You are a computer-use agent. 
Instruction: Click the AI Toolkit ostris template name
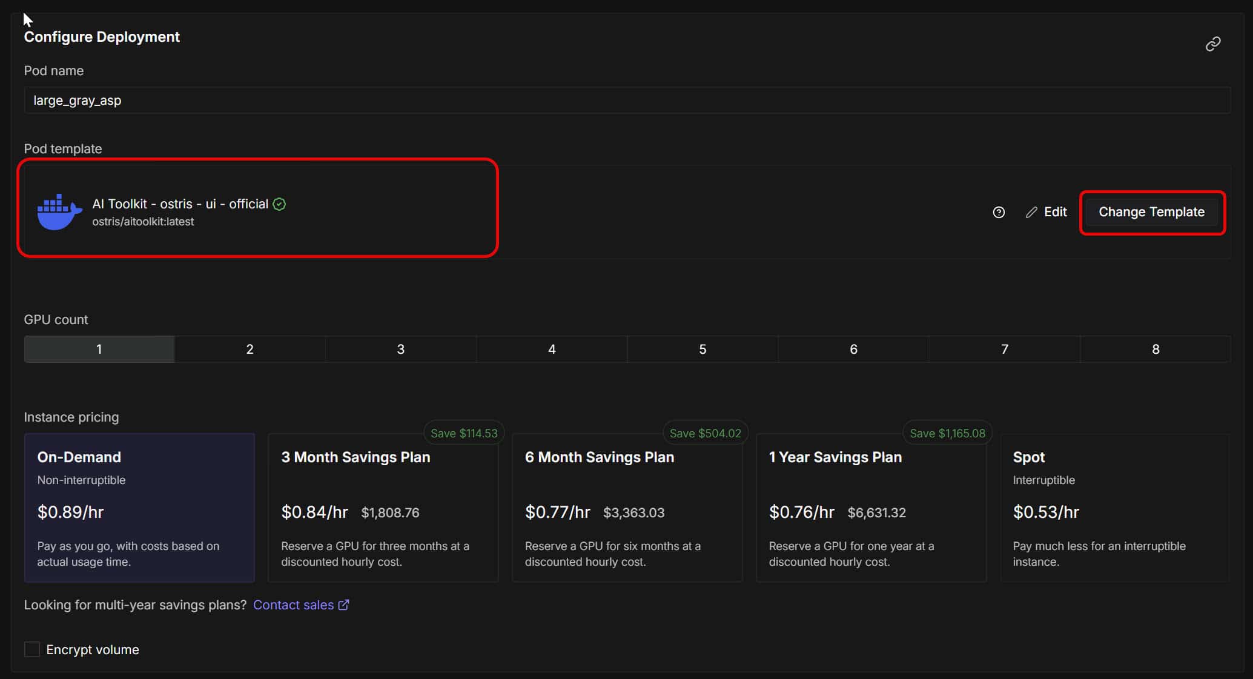click(180, 204)
